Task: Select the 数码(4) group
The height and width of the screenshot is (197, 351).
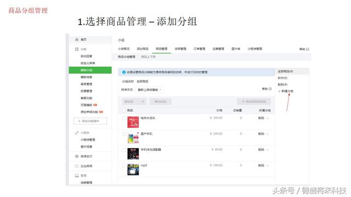Action: click(x=282, y=84)
